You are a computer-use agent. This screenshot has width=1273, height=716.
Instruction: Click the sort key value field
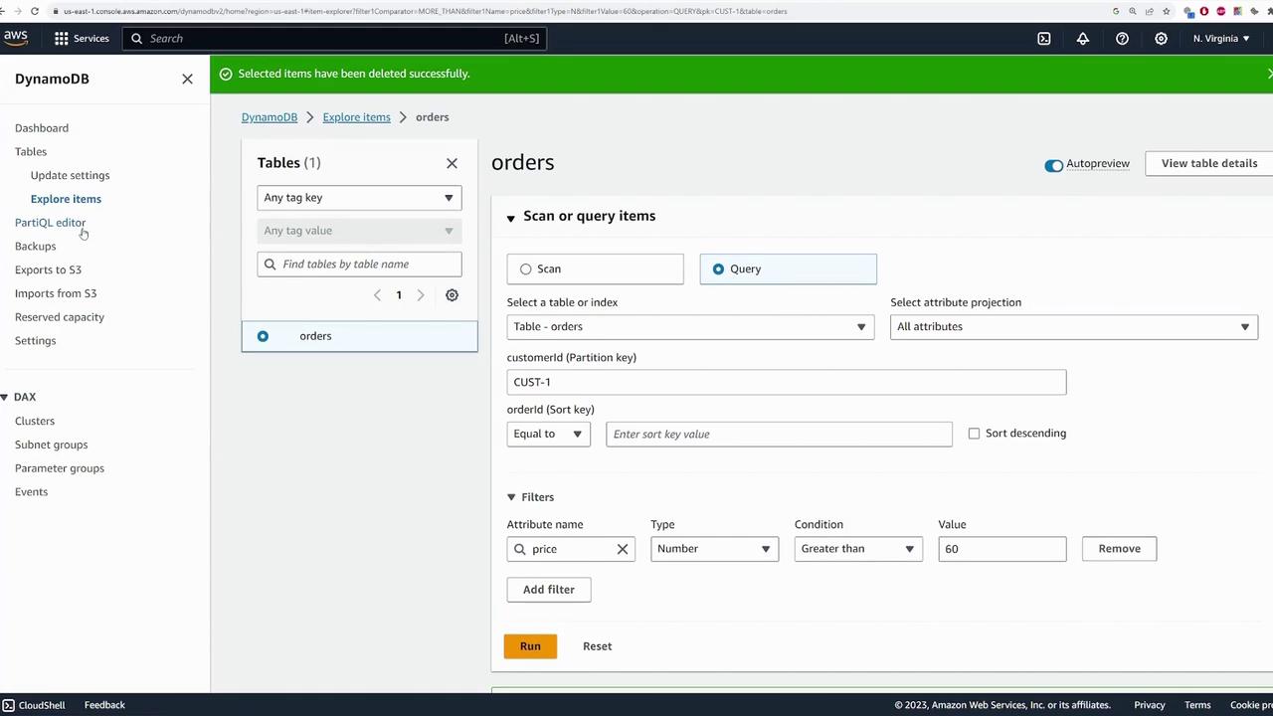[779, 435]
